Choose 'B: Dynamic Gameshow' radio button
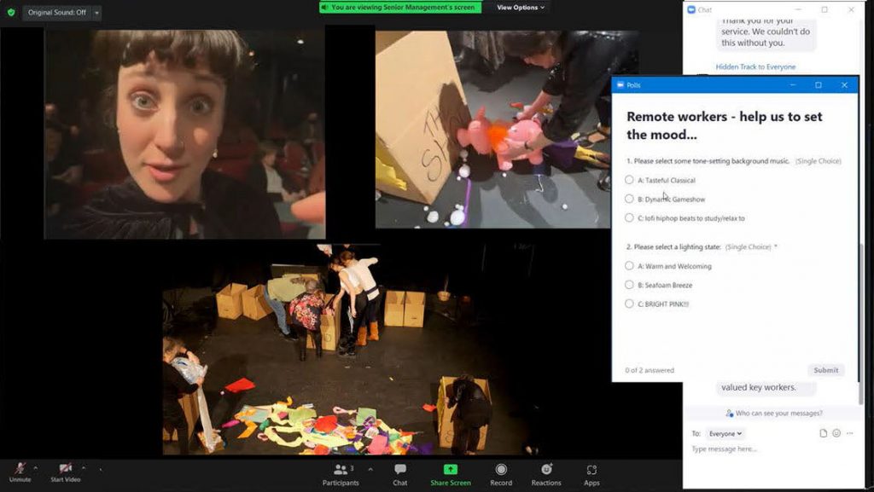This screenshot has width=874, height=492. pos(629,199)
